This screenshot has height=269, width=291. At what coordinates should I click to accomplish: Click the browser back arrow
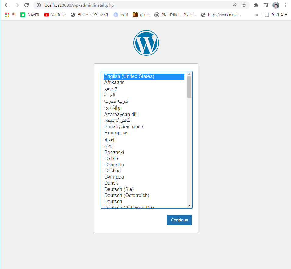7,5
